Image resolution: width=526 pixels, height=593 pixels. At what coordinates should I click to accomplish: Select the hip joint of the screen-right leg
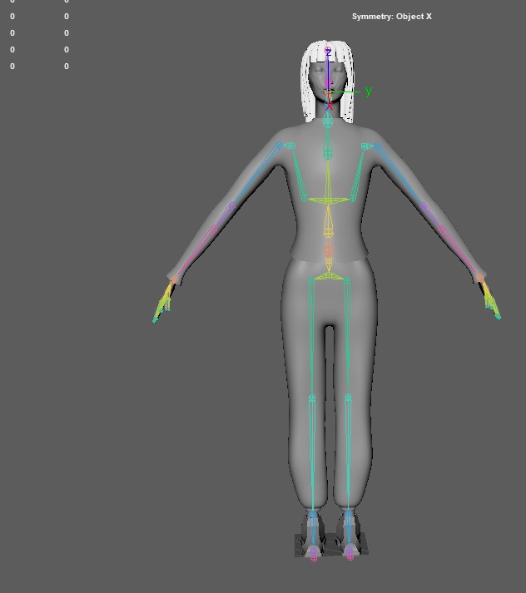346,280
